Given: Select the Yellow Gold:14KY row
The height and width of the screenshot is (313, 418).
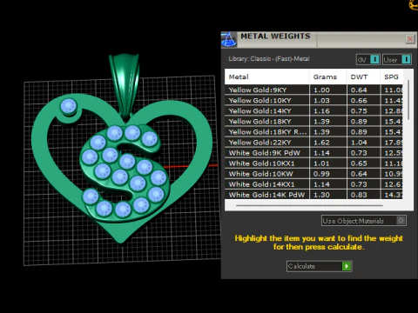Looking at the screenshot, I should point(313,110).
